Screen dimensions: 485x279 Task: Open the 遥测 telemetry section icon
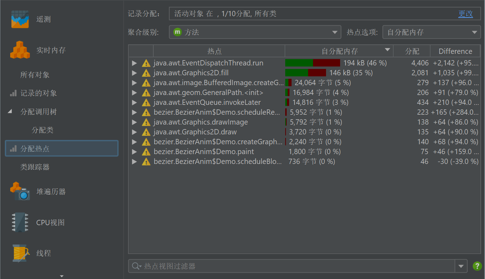pyautogui.click(x=20, y=19)
